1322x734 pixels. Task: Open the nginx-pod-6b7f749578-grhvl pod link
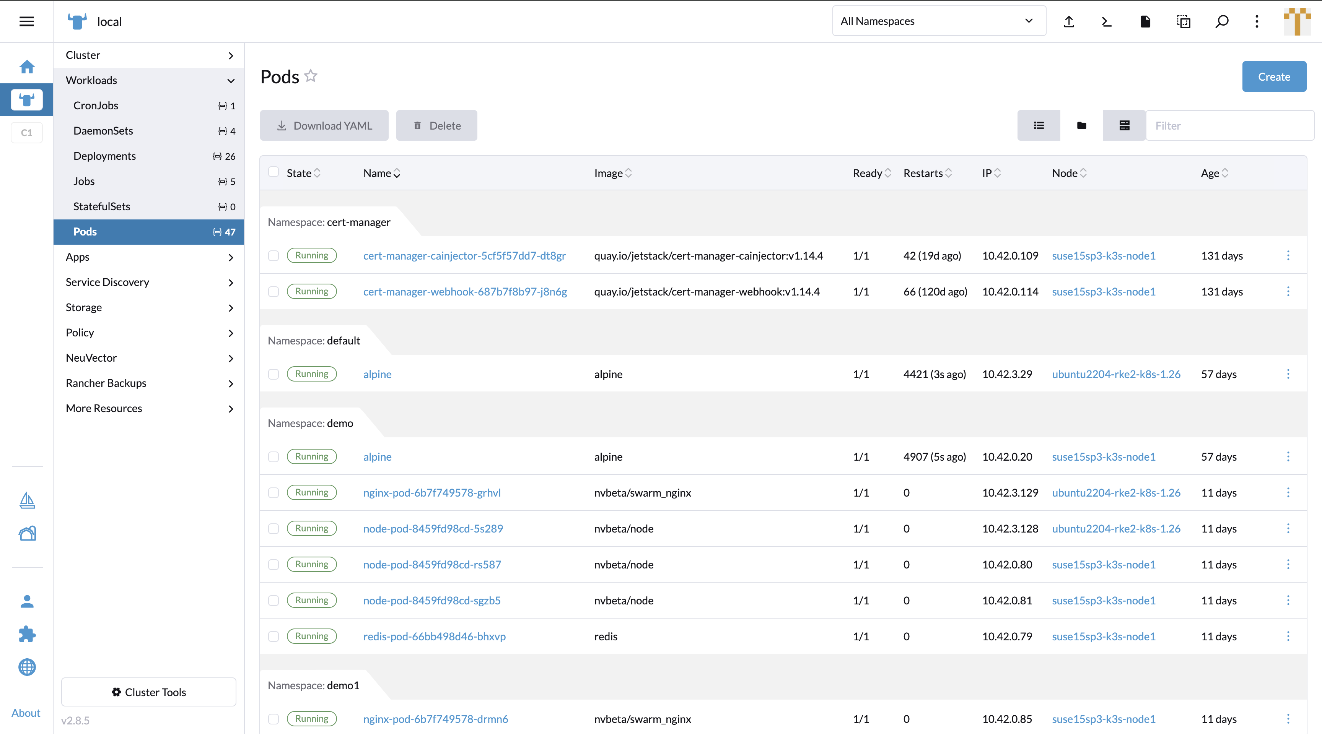pyautogui.click(x=431, y=492)
